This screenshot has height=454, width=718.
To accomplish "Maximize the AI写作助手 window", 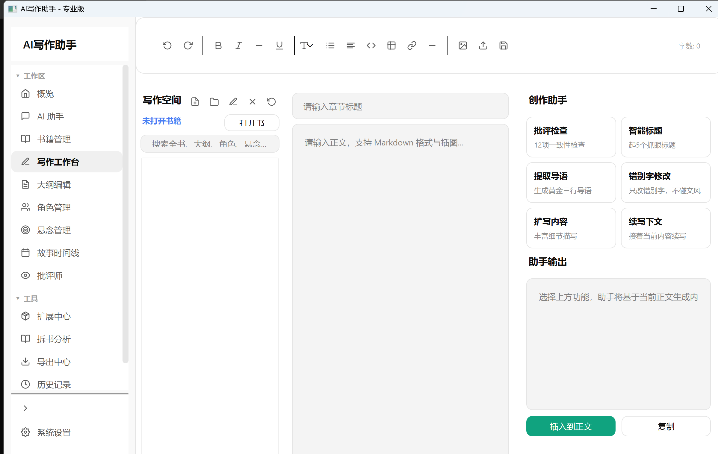I will point(681,9).
